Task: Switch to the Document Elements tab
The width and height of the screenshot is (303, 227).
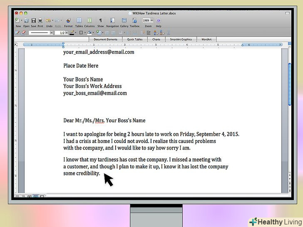Action: 105,39
